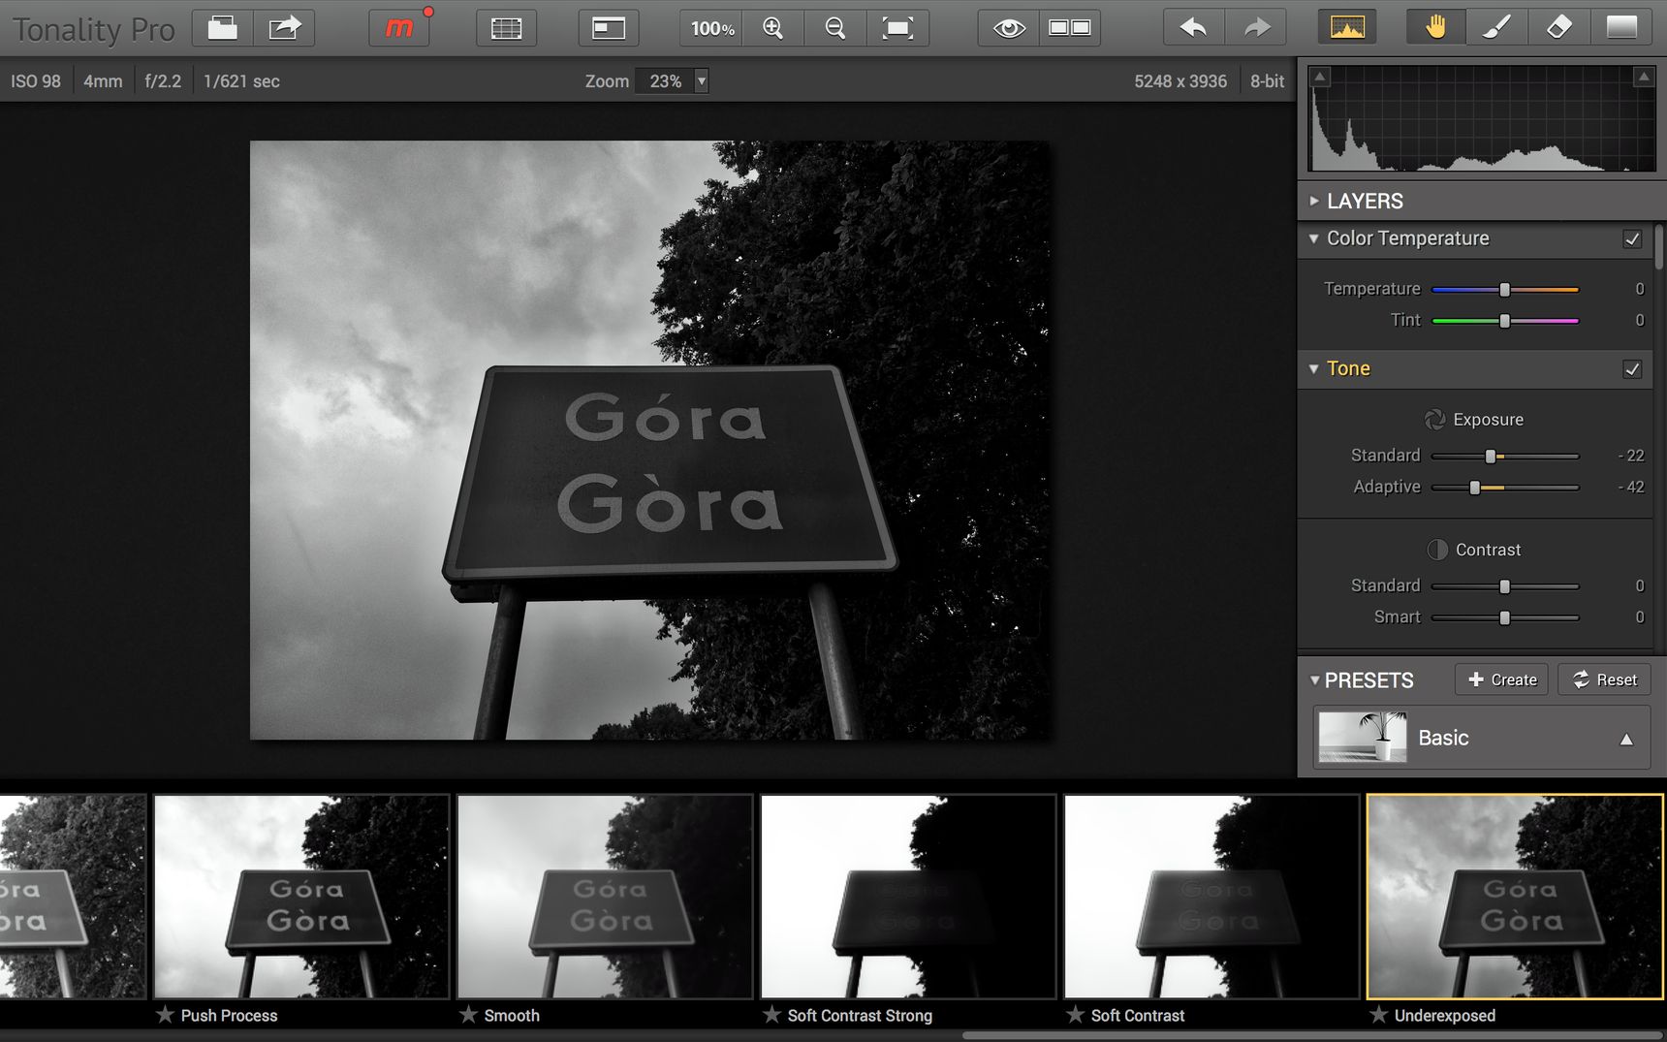Viewport: 1667px width, 1042px height.
Task: Star the Soft Contrast Strong preset
Action: (772, 1015)
